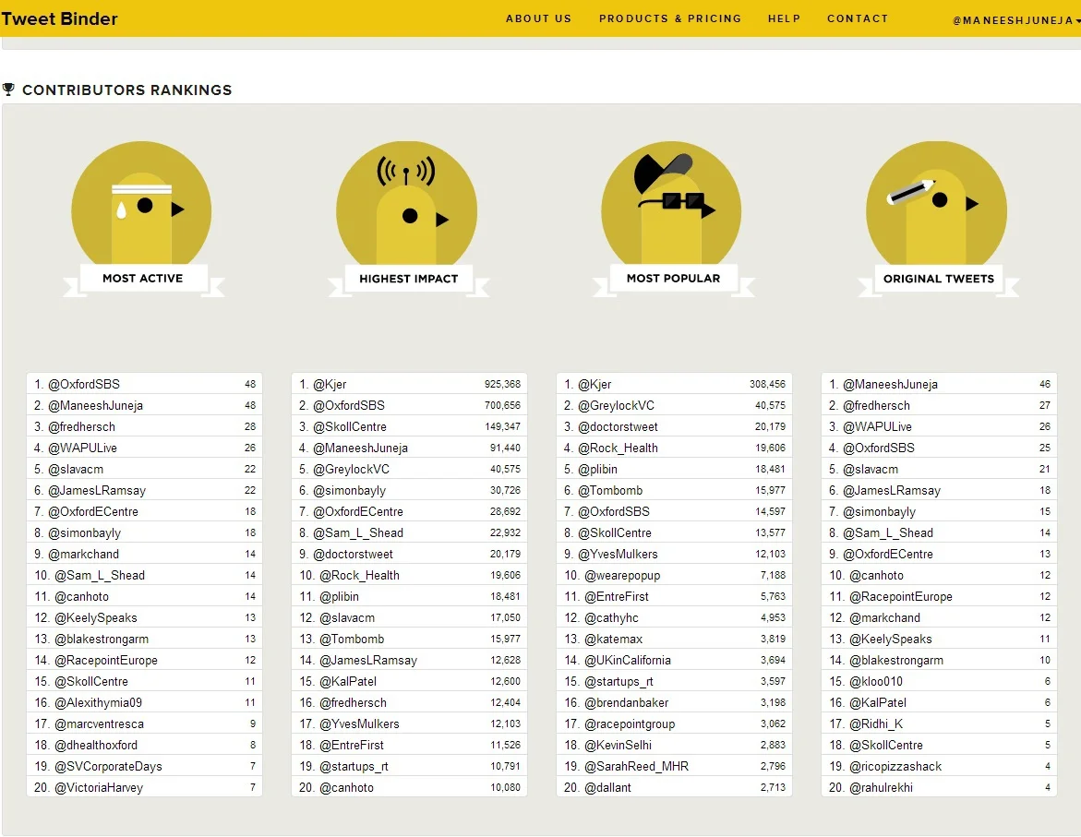The width and height of the screenshot is (1081, 837).
Task: Select @ManeeshJuneja in Original Tweets list
Action: pos(890,384)
